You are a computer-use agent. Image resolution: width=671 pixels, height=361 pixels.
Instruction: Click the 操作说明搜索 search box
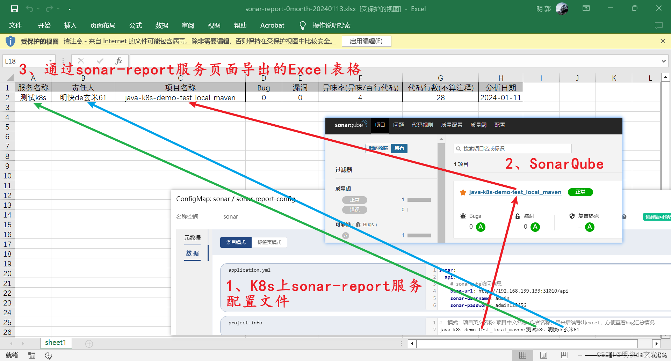pos(331,25)
